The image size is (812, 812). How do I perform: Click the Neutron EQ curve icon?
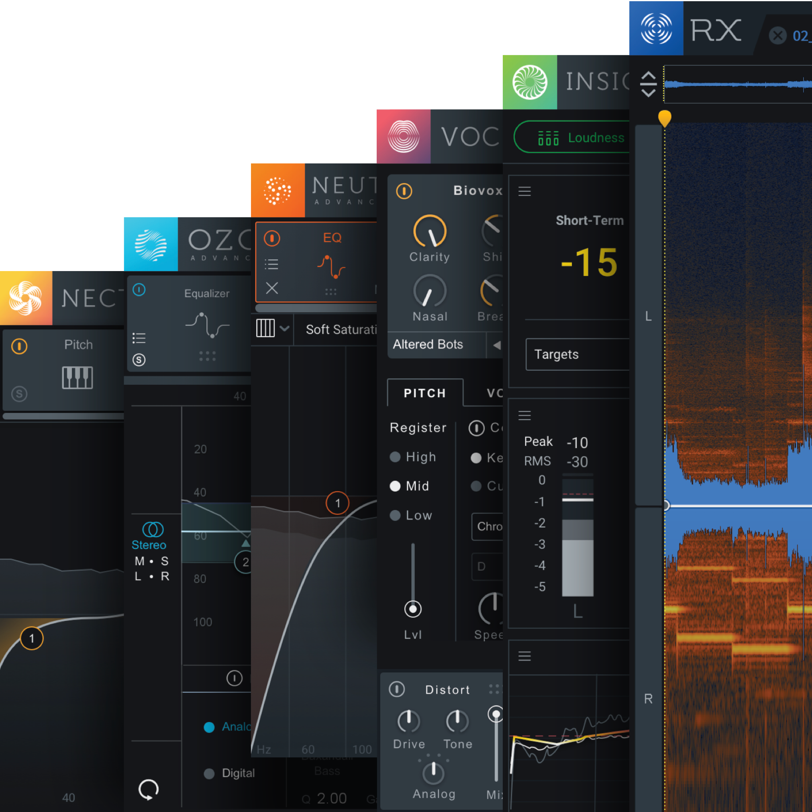[x=331, y=267]
